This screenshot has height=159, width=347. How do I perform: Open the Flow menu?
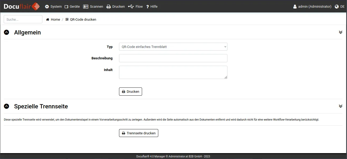(x=135, y=7)
